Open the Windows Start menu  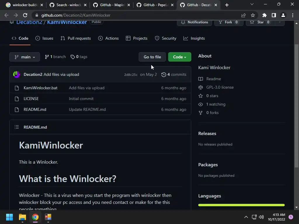pos(9,217)
